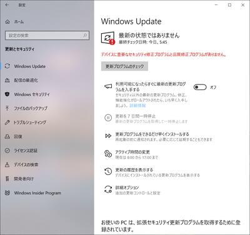
Task: Click the 配信の最適化 icon
Action: 7,80
